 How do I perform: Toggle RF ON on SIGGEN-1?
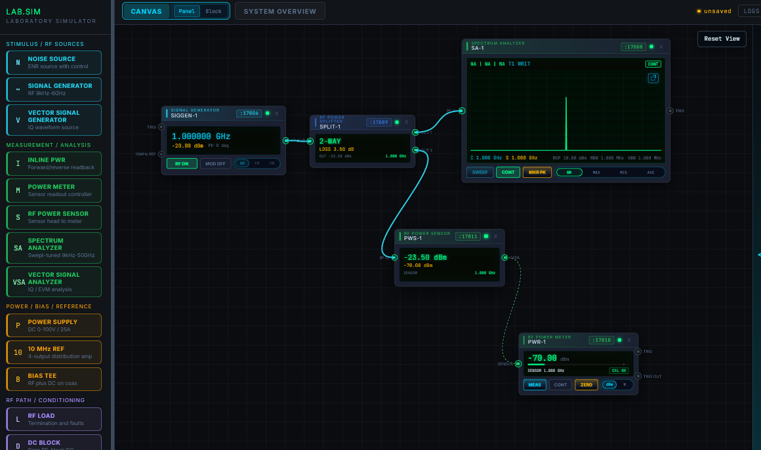[182, 163]
